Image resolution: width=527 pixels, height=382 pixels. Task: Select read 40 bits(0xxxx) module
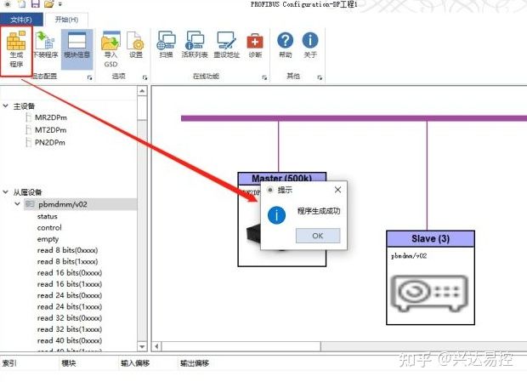(70, 340)
